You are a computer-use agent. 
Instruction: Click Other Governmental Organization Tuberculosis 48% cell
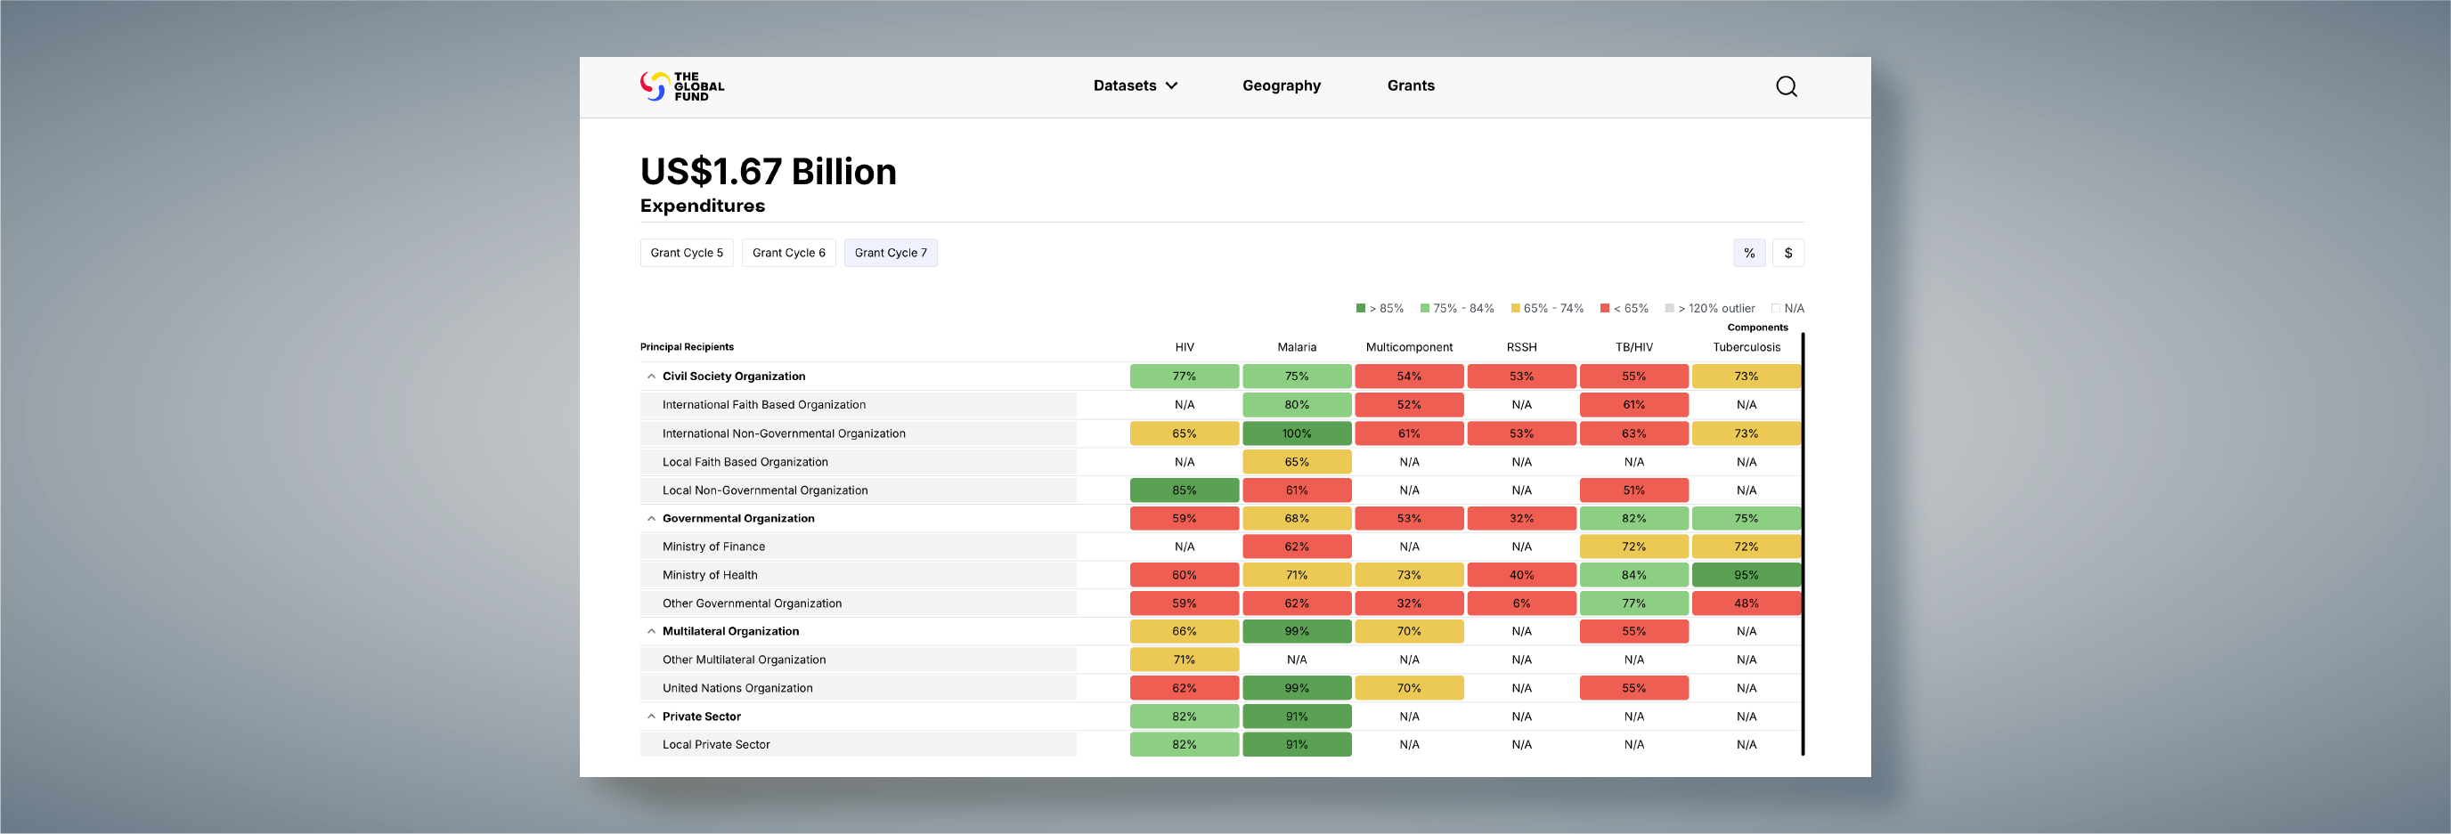1745,603
